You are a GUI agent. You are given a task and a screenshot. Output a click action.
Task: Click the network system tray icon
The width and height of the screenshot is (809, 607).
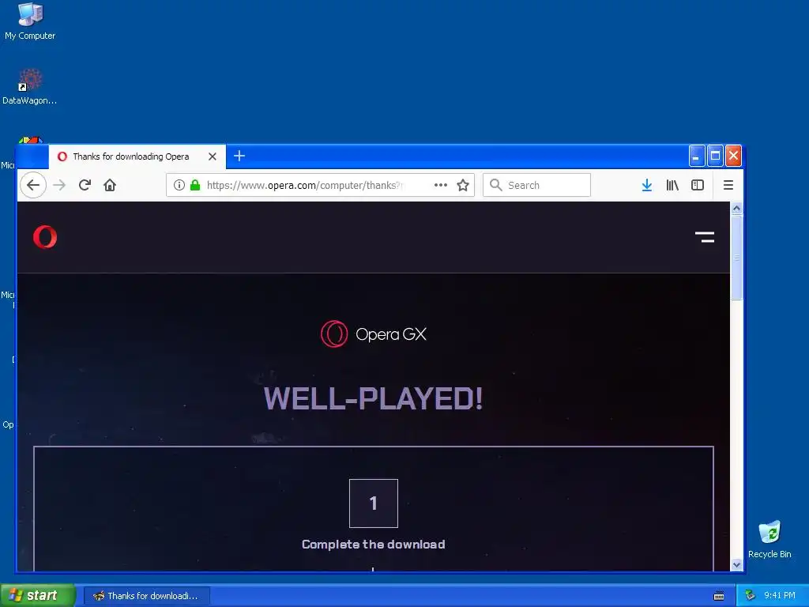751,596
